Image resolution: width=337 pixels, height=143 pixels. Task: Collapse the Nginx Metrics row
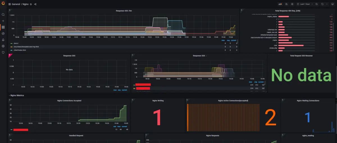pos(16,95)
